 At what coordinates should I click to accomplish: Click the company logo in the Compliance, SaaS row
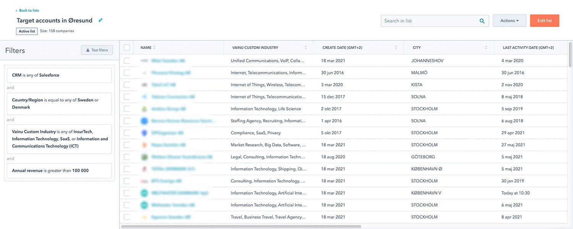pos(144,133)
